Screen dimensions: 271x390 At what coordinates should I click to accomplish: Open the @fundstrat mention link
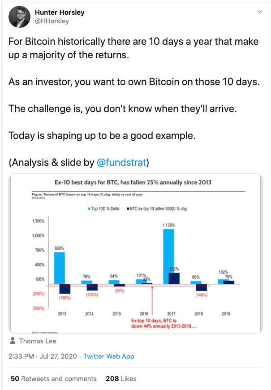(x=121, y=162)
